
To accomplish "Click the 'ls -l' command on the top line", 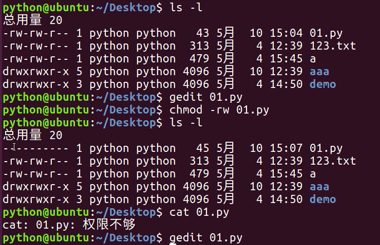I will [x=186, y=8].
